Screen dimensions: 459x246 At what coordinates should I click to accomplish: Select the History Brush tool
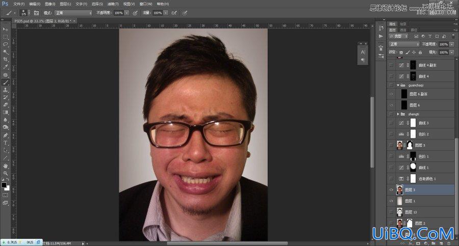[x=5, y=97]
